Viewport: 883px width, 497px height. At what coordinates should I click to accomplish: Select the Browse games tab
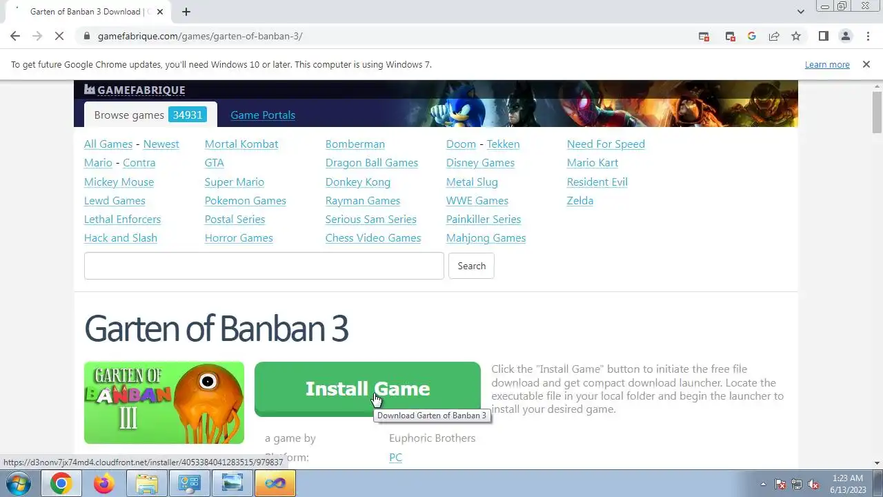(x=150, y=115)
